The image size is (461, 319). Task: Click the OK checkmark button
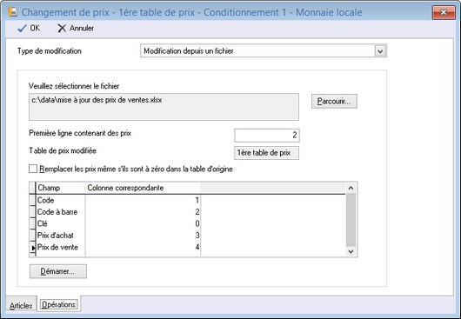coord(29,28)
